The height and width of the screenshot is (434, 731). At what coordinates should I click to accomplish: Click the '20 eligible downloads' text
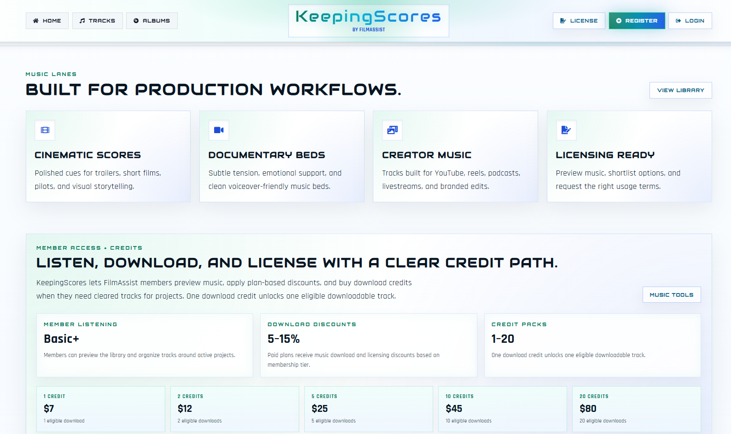(x=603, y=421)
